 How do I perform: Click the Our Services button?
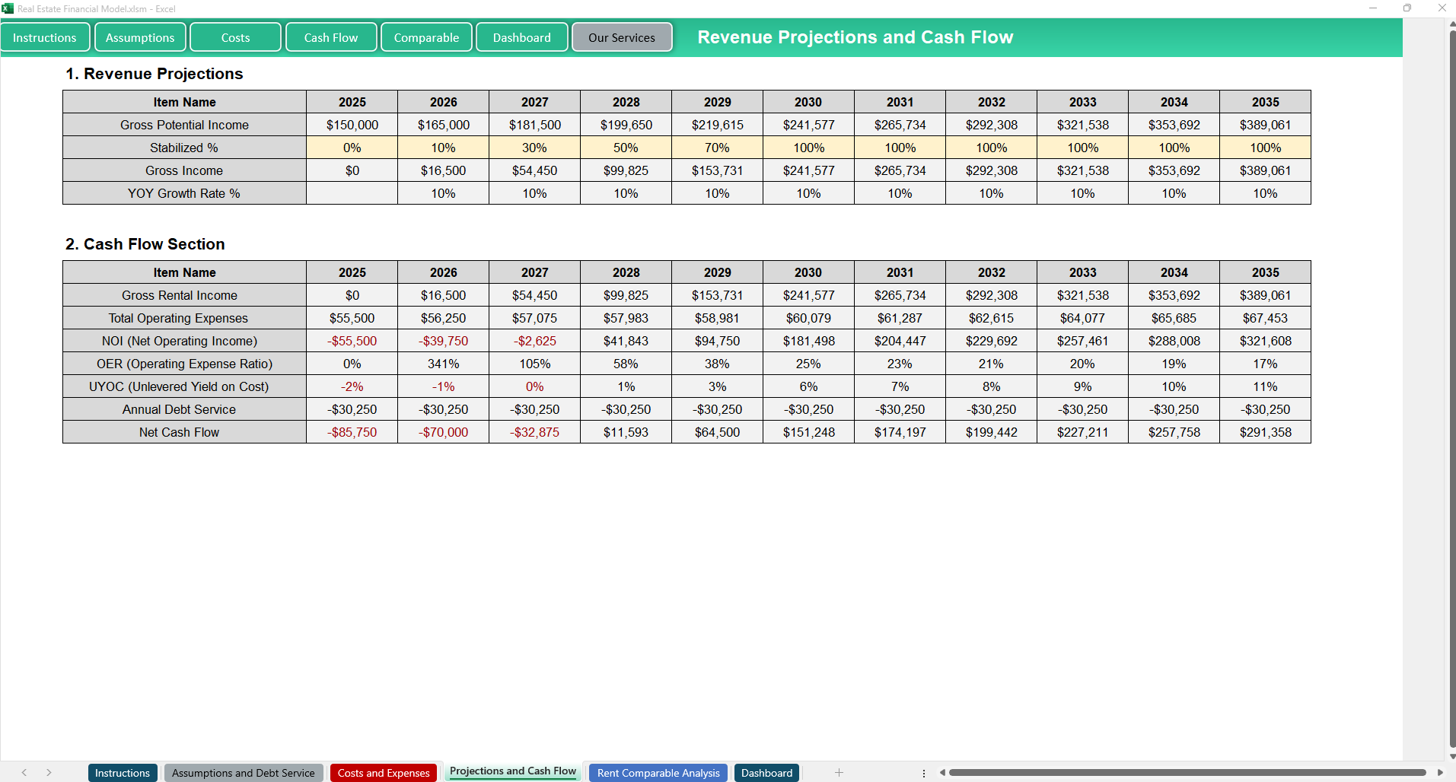(621, 37)
